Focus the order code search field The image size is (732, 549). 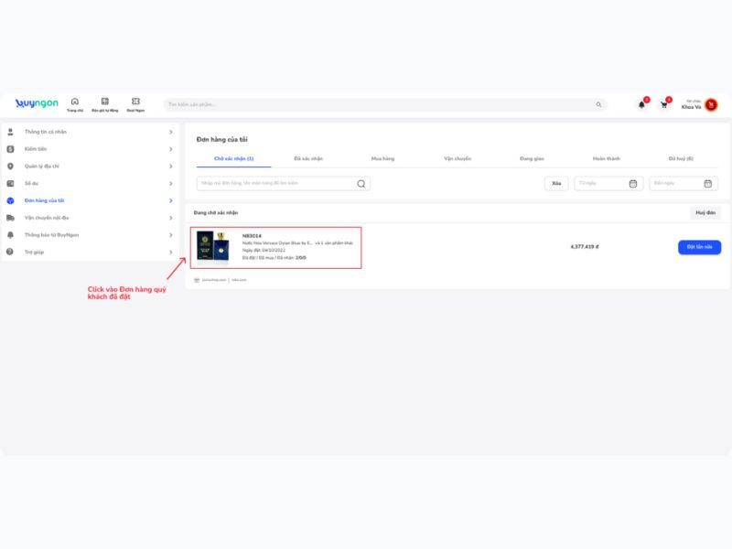click(x=284, y=184)
